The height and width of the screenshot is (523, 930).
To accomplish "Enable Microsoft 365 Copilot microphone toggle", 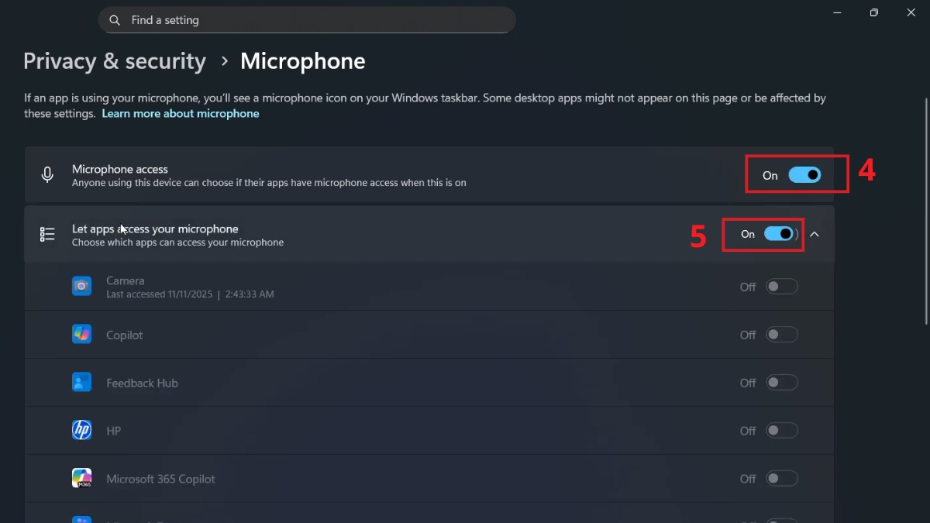I will (782, 479).
